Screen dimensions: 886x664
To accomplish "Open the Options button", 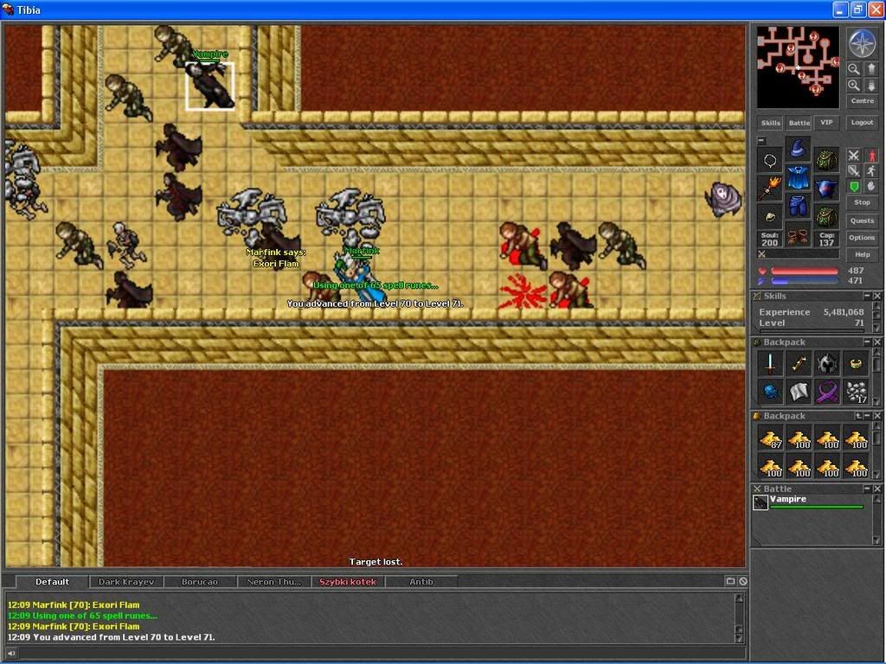I will 863,238.
